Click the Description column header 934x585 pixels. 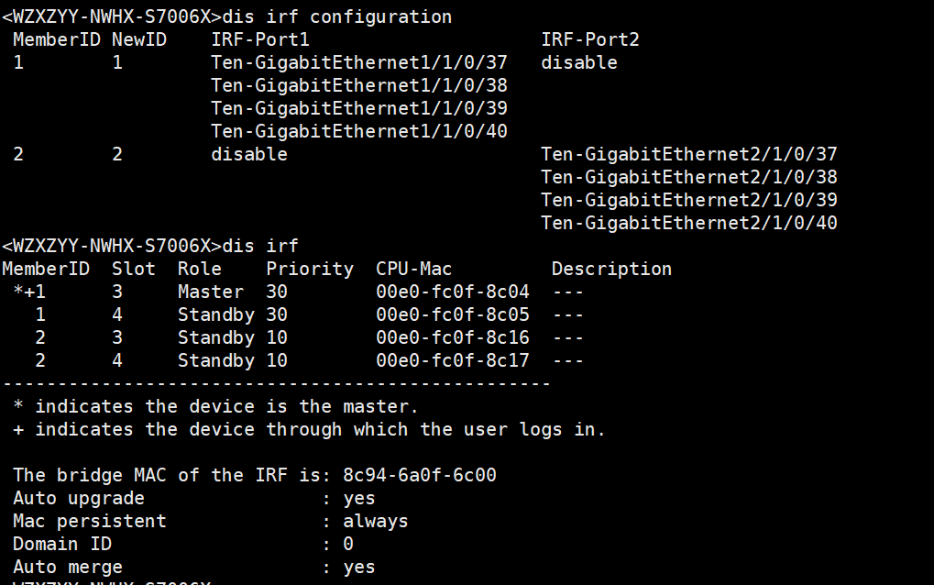pos(611,269)
